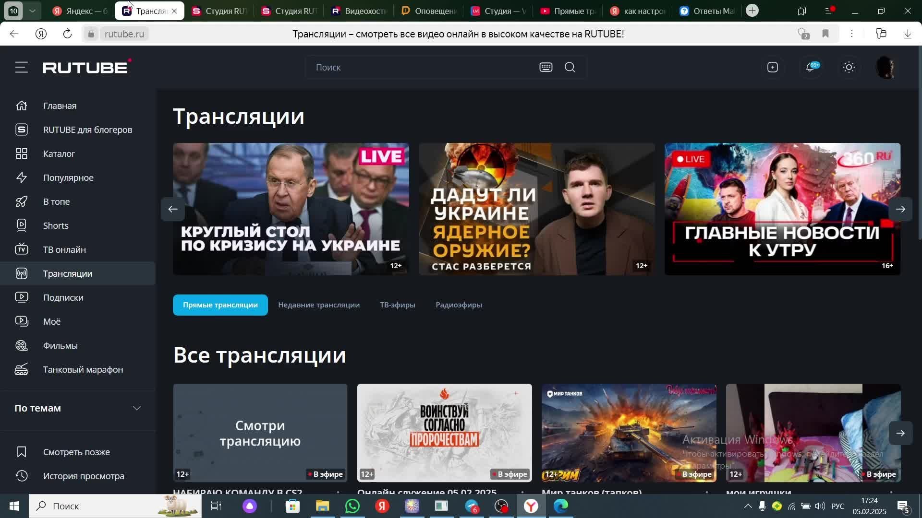Open ТВ онлайн in the sidebar

pyautogui.click(x=64, y=249)
